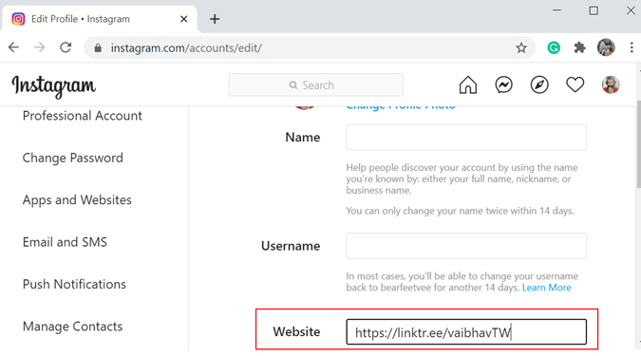Image resolution: width=641 pixels, height=356 pixels.
Task: Click the Website input field
Action: click(466, 331)
